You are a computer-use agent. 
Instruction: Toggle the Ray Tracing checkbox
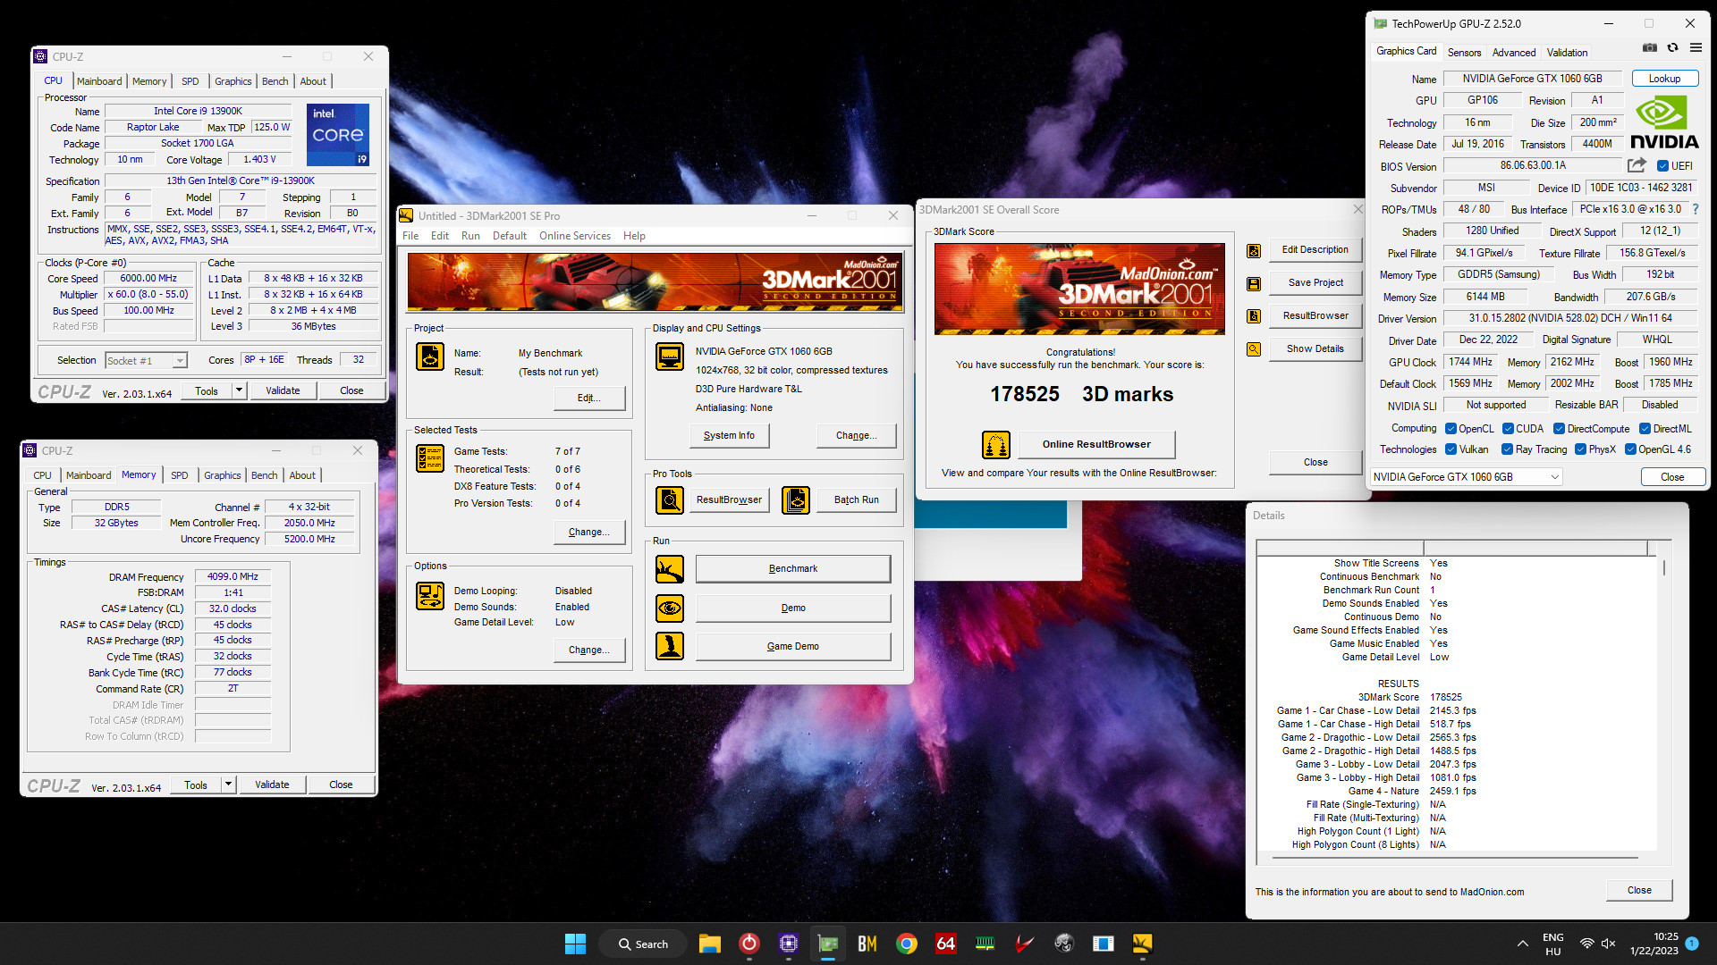click(1507, 449)
